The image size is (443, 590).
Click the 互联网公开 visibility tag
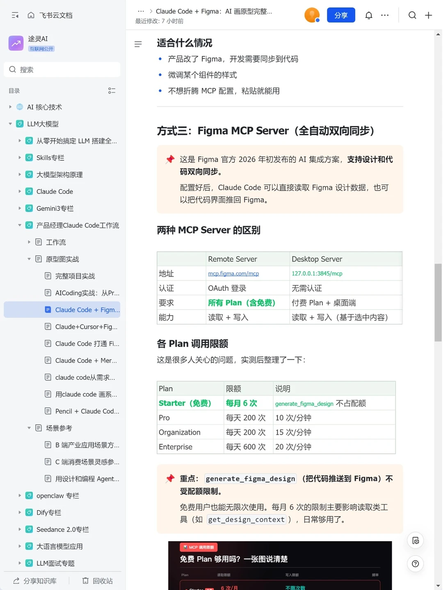41,49
